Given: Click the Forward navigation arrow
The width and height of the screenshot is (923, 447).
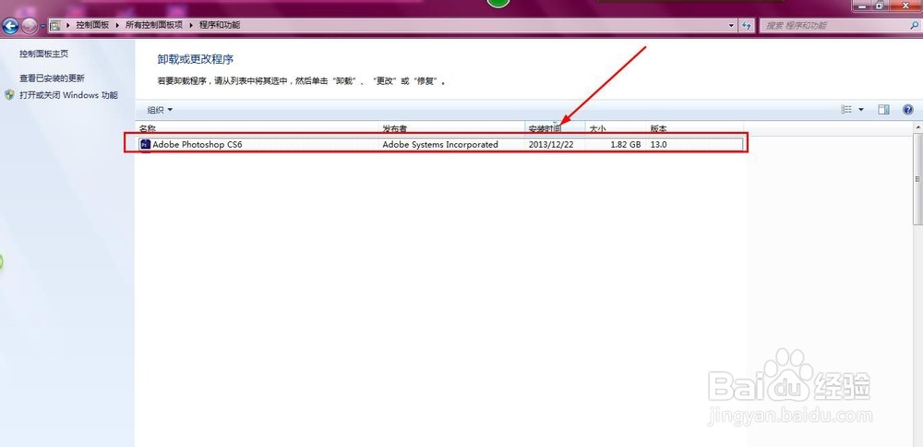Looking at the screenshot, I should coord(30,26).
